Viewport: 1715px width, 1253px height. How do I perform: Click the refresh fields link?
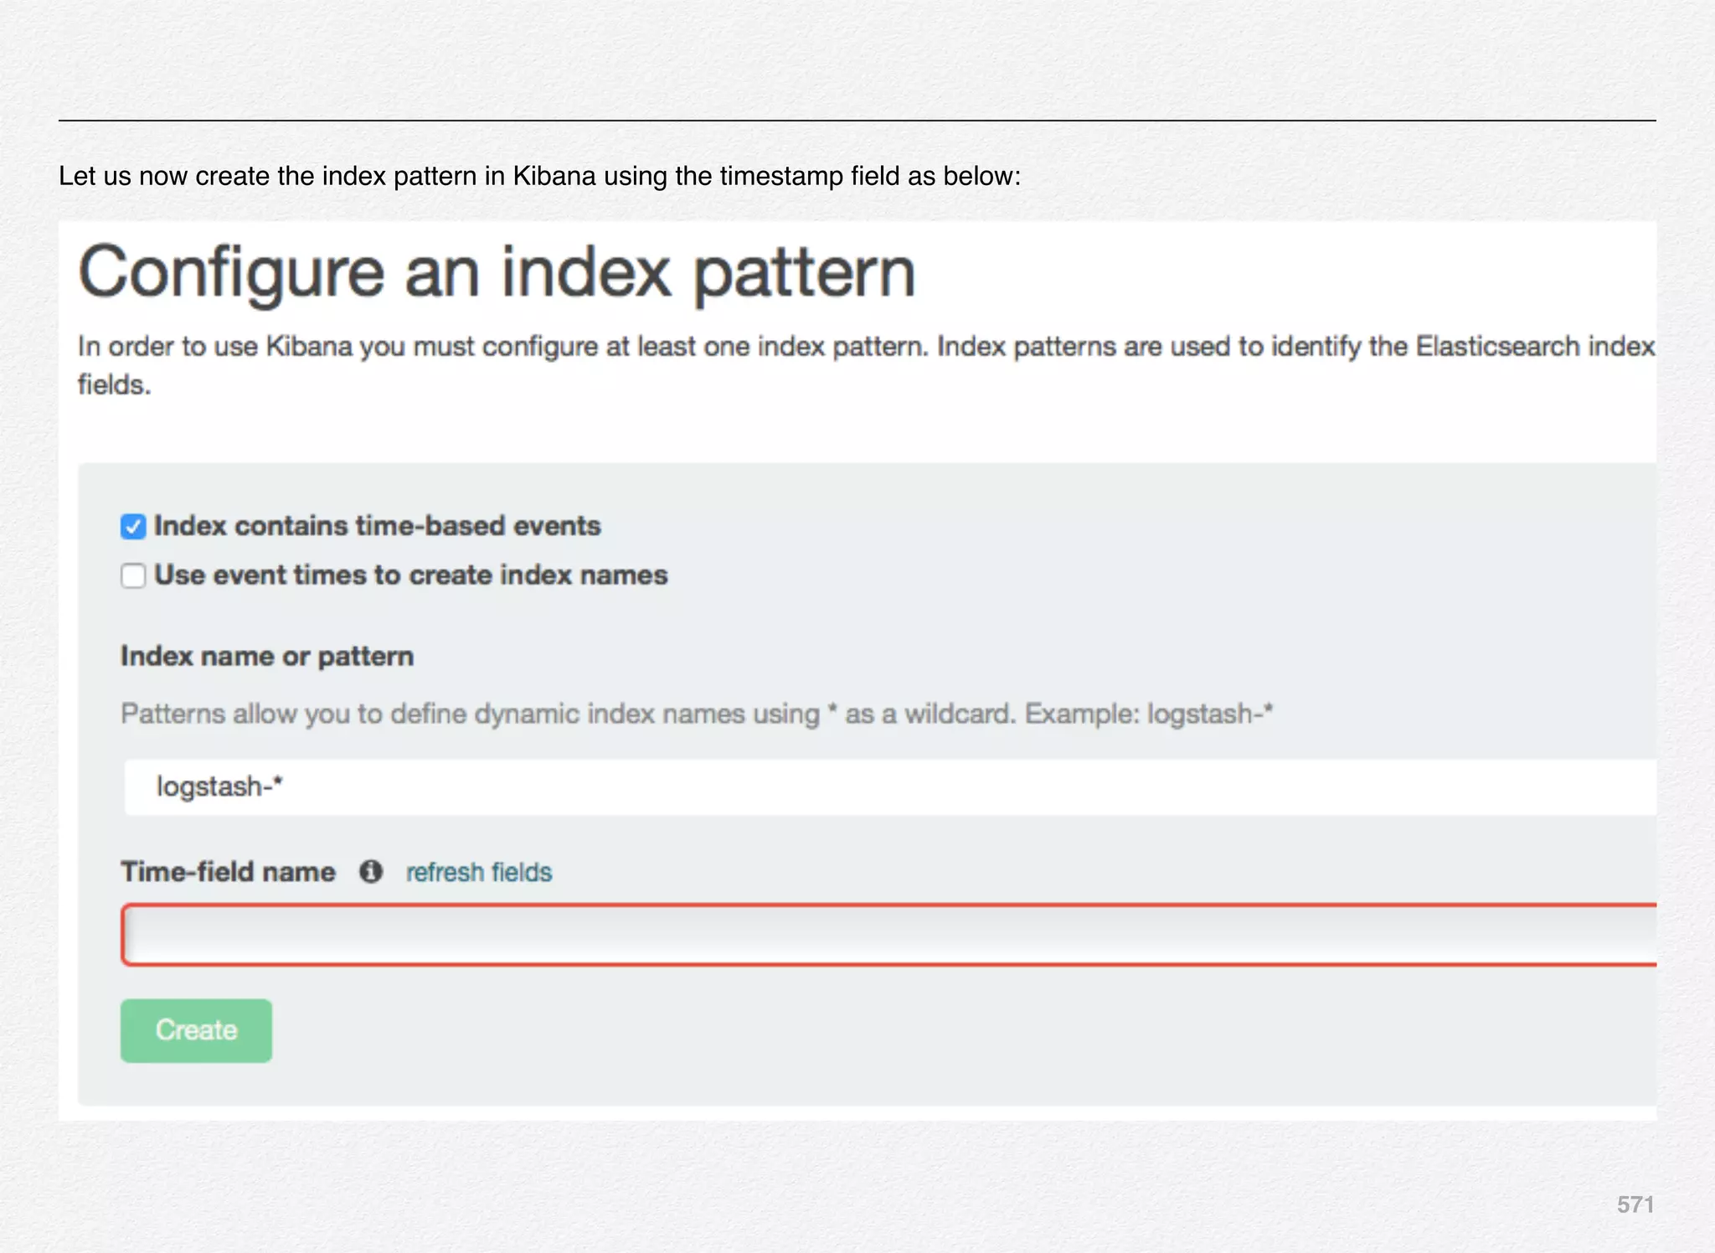point(479,873)
